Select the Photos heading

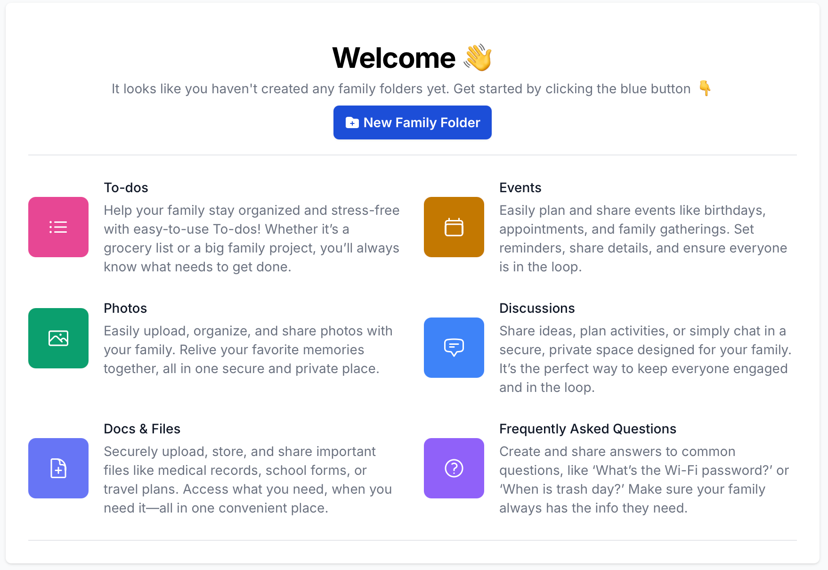[125, 308]
